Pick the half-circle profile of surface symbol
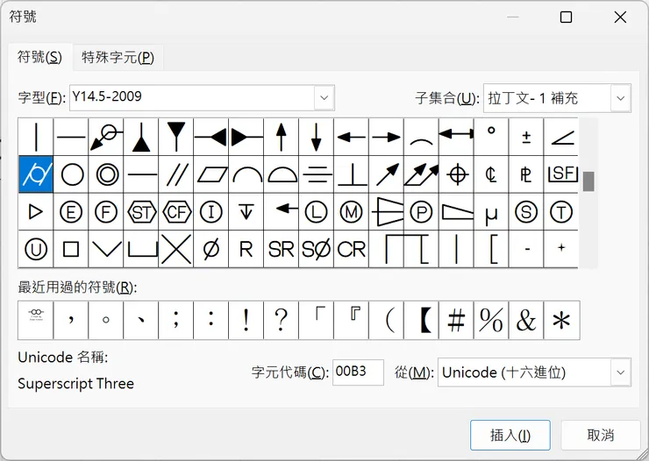The width and height of the screenshot is (649, 461). tap(281, 174)
